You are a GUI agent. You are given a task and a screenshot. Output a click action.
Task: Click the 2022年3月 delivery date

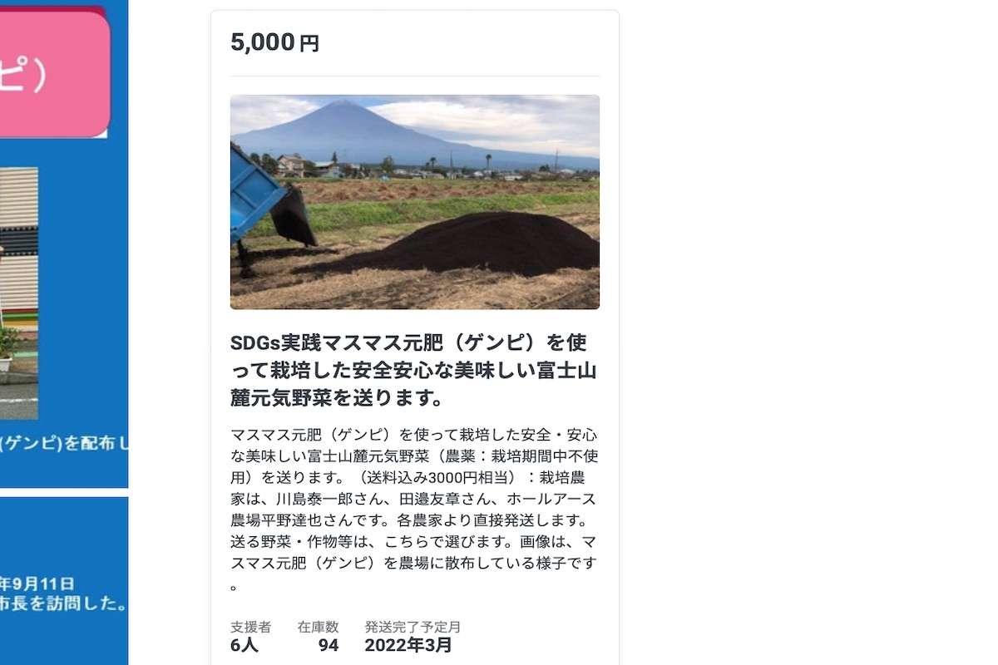coord(408,645)
